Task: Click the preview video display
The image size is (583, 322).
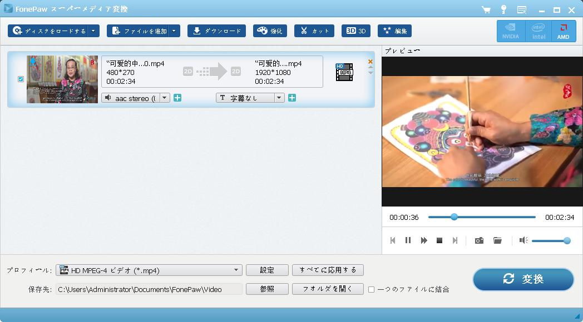Action: click(482, 132)
